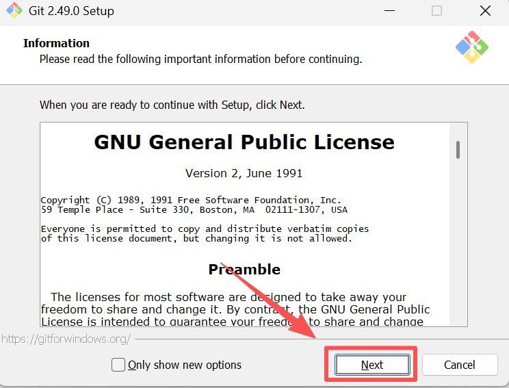Click the Next button to continue setup
This screenshot has height=388, width=509.
point(372,365)
